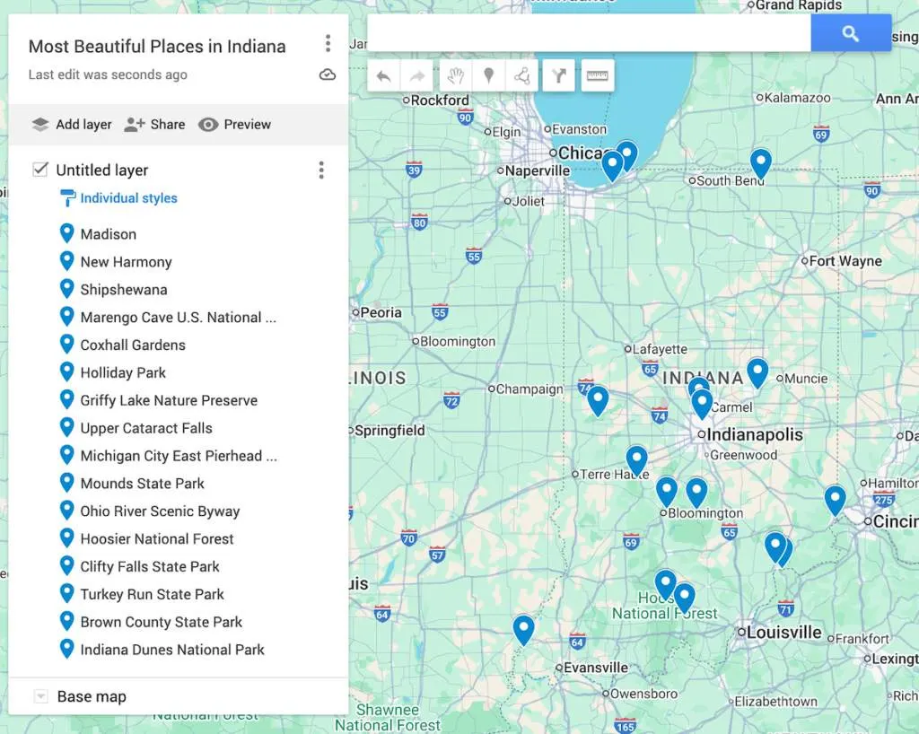Viewport: 919px width, 734px height.
Task: Click the pin icon beside Holliday Park
Action: (66, 371)
